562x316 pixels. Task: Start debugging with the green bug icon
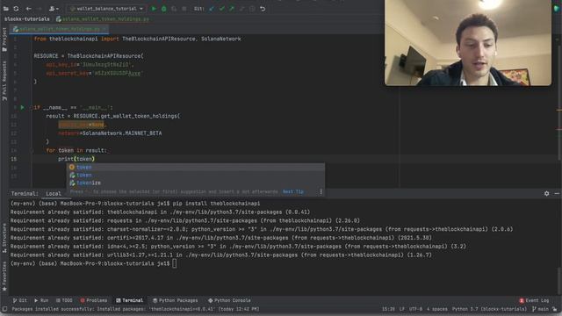coord(164,9)
